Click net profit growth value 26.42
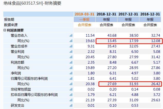Screen dimensions: 163x109 [156, 84]
